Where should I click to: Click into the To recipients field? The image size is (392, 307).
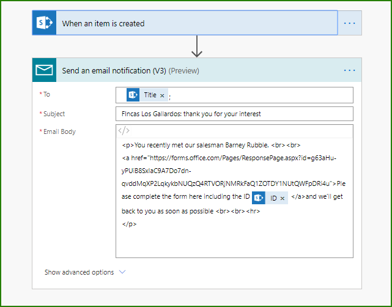tap(234, 95)
